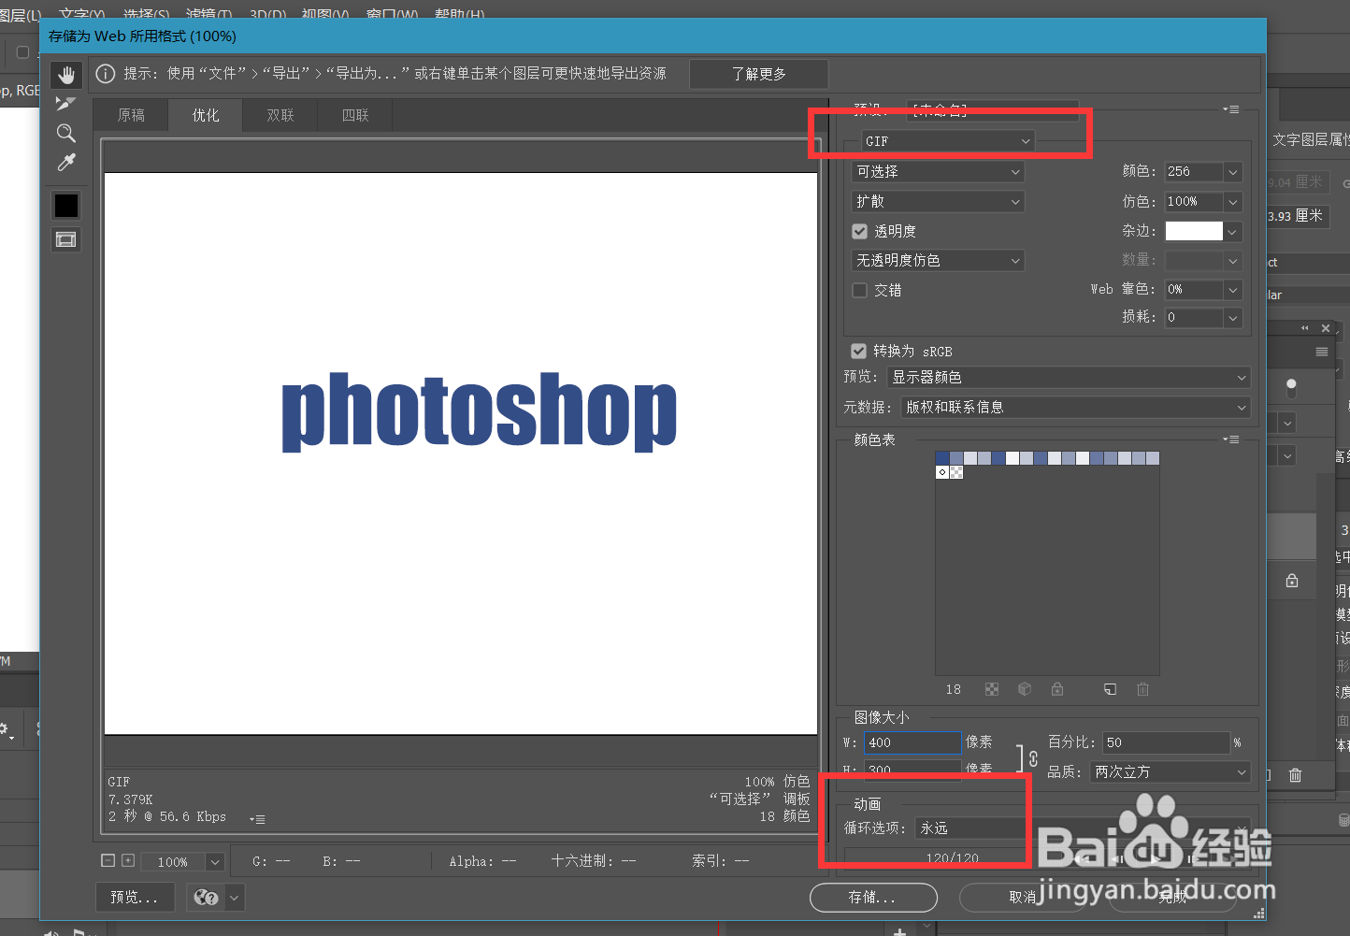Click the lock selected colors icon
This screenshot has height=936, width=1350.
[1056, 689]
